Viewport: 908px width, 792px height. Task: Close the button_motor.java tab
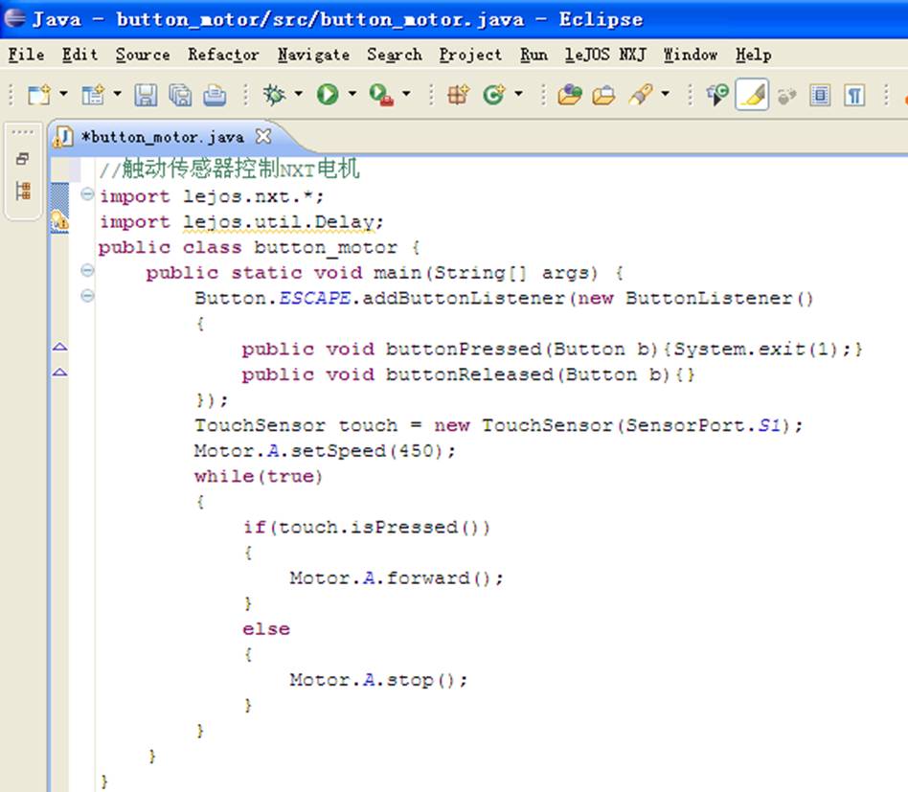[x=263, y=137]
